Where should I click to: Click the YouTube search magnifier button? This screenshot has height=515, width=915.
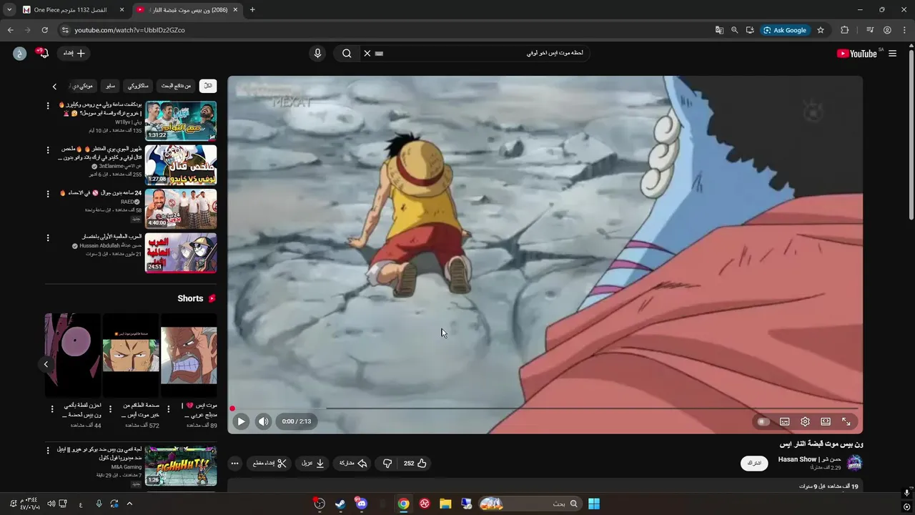[347, 53]
